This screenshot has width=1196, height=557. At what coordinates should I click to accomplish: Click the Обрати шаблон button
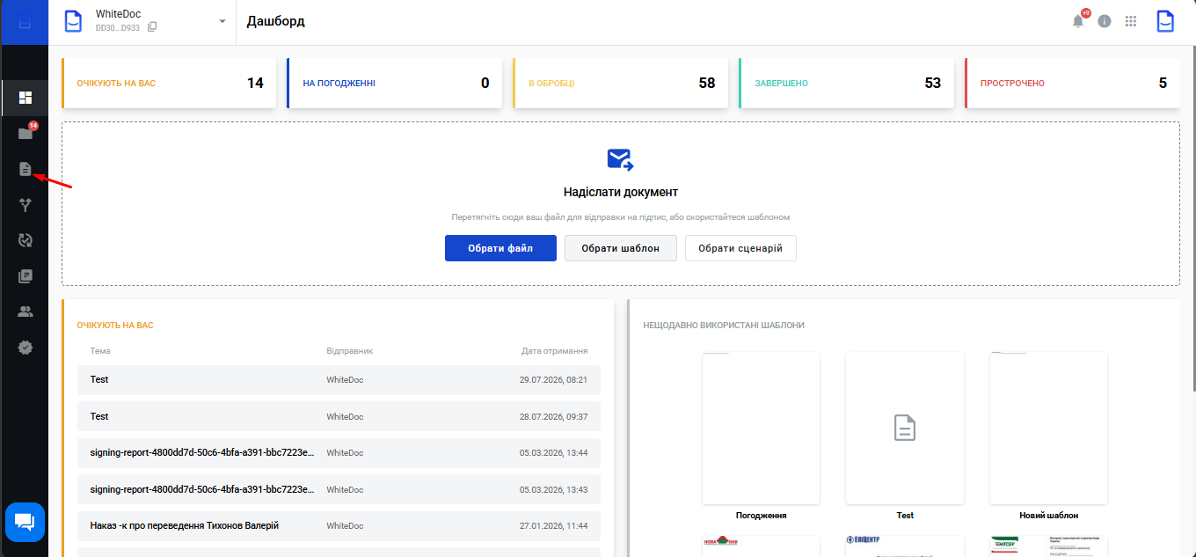click(x=621, y=248)
